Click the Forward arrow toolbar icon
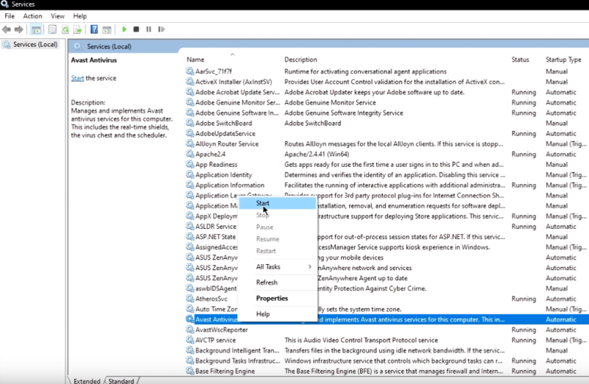The height and width of the screenshot is (384, 589). 18,29
